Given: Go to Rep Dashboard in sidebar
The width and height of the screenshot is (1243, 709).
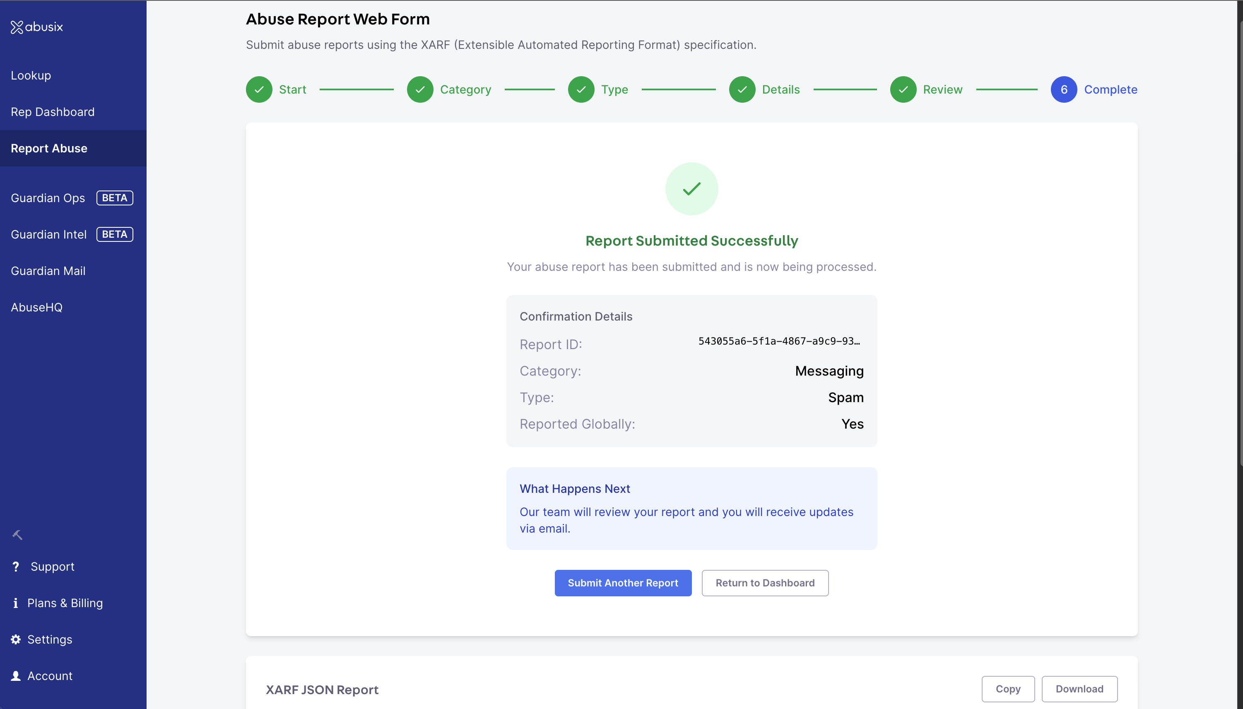Looking at the screenshot, I should pyautogui.click(x=53, y=112).
